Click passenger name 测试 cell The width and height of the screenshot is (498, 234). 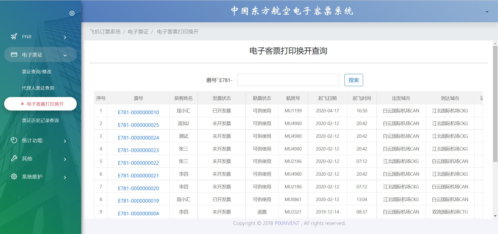click(183, 136)
